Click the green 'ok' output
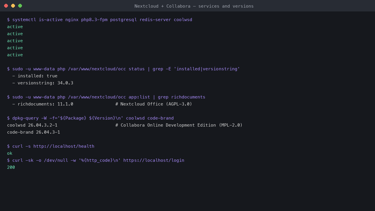This screenshot has height=211, width=375. point(10,153)
